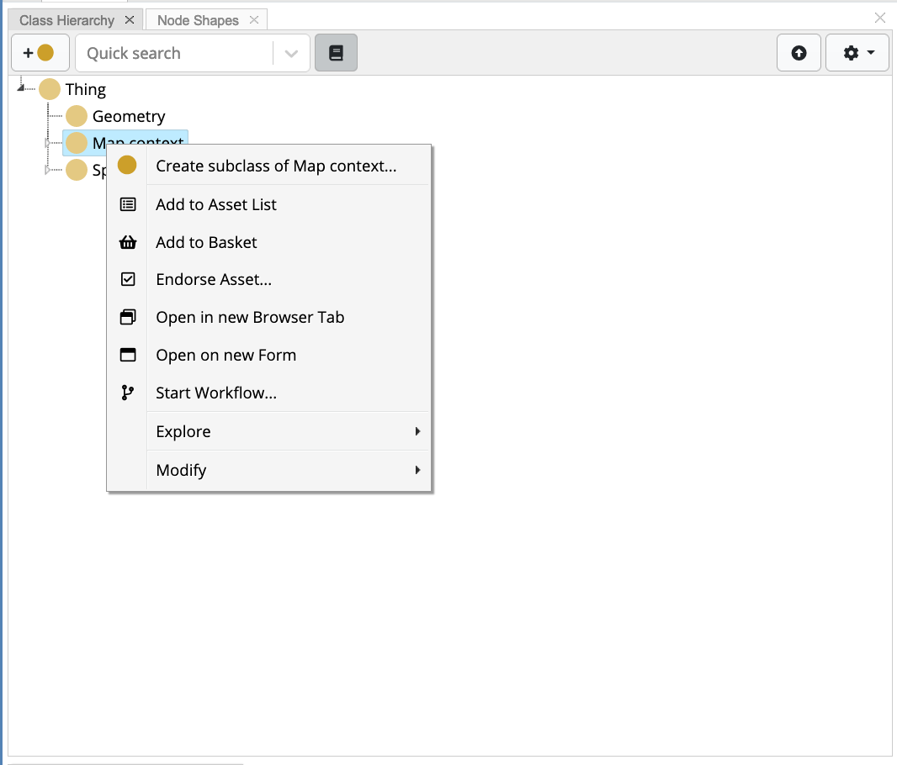Switch to the Node Shapes tab

pos(199,18)
